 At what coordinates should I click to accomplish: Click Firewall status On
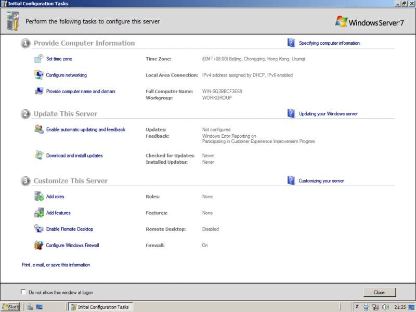pyautogui.click(x=205, y=245)
